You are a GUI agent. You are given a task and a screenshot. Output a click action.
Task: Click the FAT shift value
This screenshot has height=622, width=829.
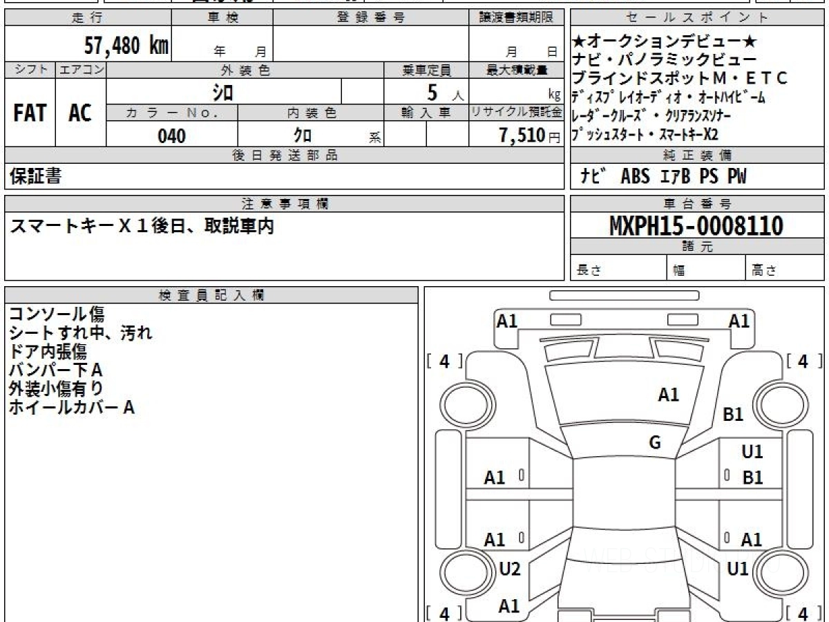pos(30,113)
